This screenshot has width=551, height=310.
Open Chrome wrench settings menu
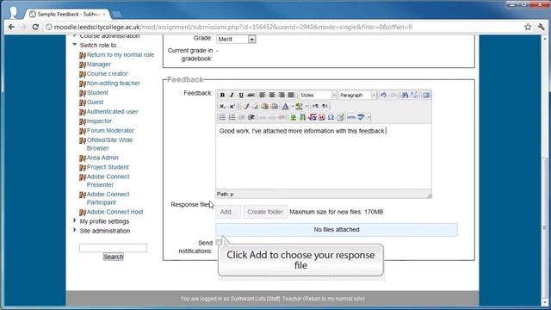click(541, 27)
